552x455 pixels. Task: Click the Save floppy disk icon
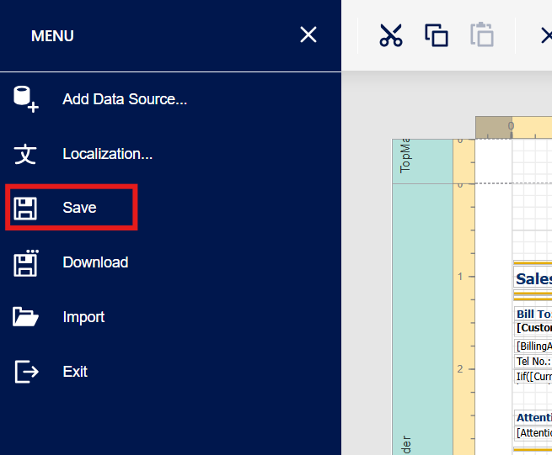(x=25, y=208)
